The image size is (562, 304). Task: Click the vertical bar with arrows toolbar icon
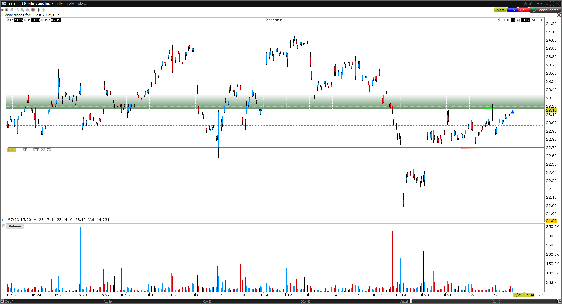[38, 10]
